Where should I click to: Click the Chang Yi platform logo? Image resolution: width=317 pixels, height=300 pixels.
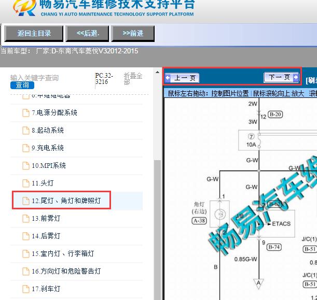point(25,8)
